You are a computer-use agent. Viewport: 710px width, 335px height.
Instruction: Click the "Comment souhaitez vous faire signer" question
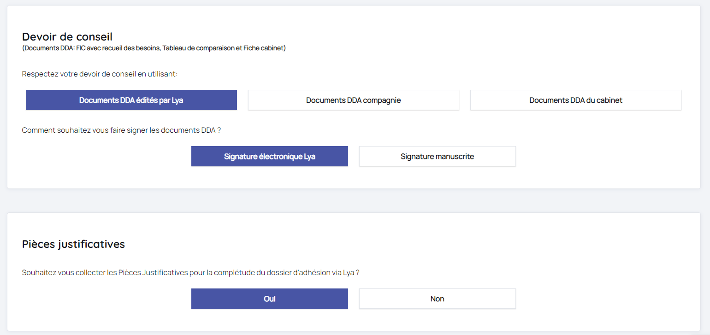[x=121, y=130]
